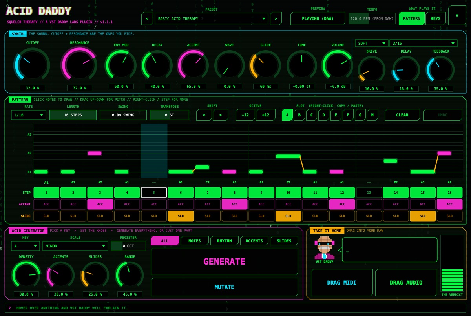Image resolution: width=471 pixels, height=316 pixels.
Task: Click the 120.0 BPM tempo field
Action: (372, 18)
